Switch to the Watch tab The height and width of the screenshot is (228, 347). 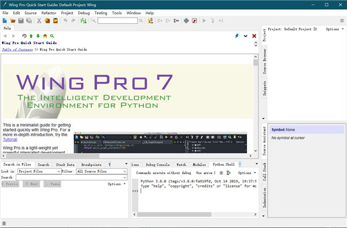point(181,165)
